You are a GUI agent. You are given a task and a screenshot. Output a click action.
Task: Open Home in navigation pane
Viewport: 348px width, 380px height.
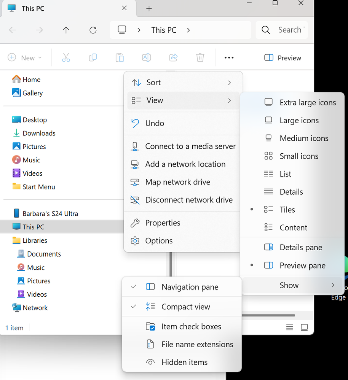pyautogui.click(x=26, y=79)
